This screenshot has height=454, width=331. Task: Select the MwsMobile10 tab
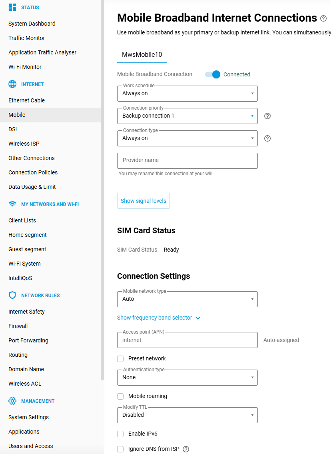pyautogui.click(x=142, y=55)
